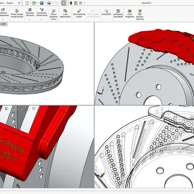The width and height of the screenshot is (194, 194).
Task: Open dropdown arrow next to Undo
Action: [x=59, y=3]
